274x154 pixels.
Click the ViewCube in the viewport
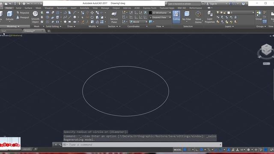(x=266, y=50)
